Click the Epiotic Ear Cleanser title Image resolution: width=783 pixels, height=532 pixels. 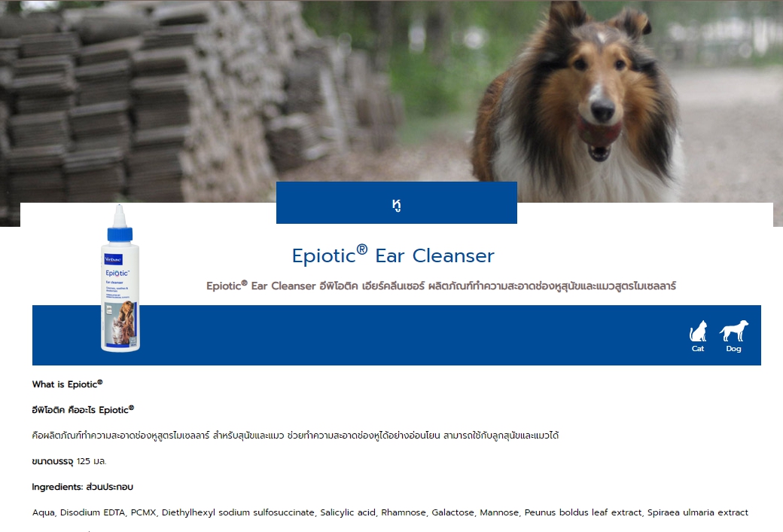(393, 255)
